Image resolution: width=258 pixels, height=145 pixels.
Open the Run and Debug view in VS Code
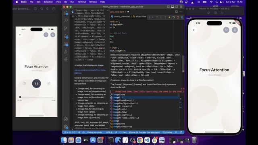66,36
